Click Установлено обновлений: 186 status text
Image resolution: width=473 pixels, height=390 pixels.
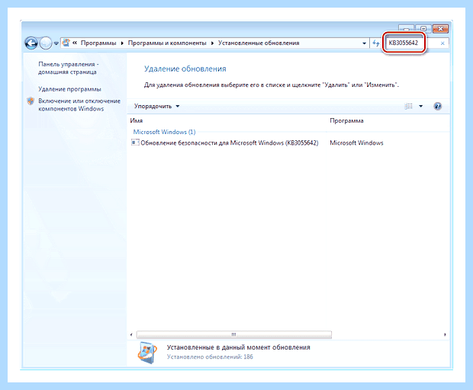(210, 356)
